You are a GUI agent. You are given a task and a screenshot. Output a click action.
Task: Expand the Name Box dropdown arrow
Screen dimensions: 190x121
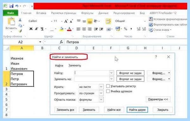tap(40, 42)
